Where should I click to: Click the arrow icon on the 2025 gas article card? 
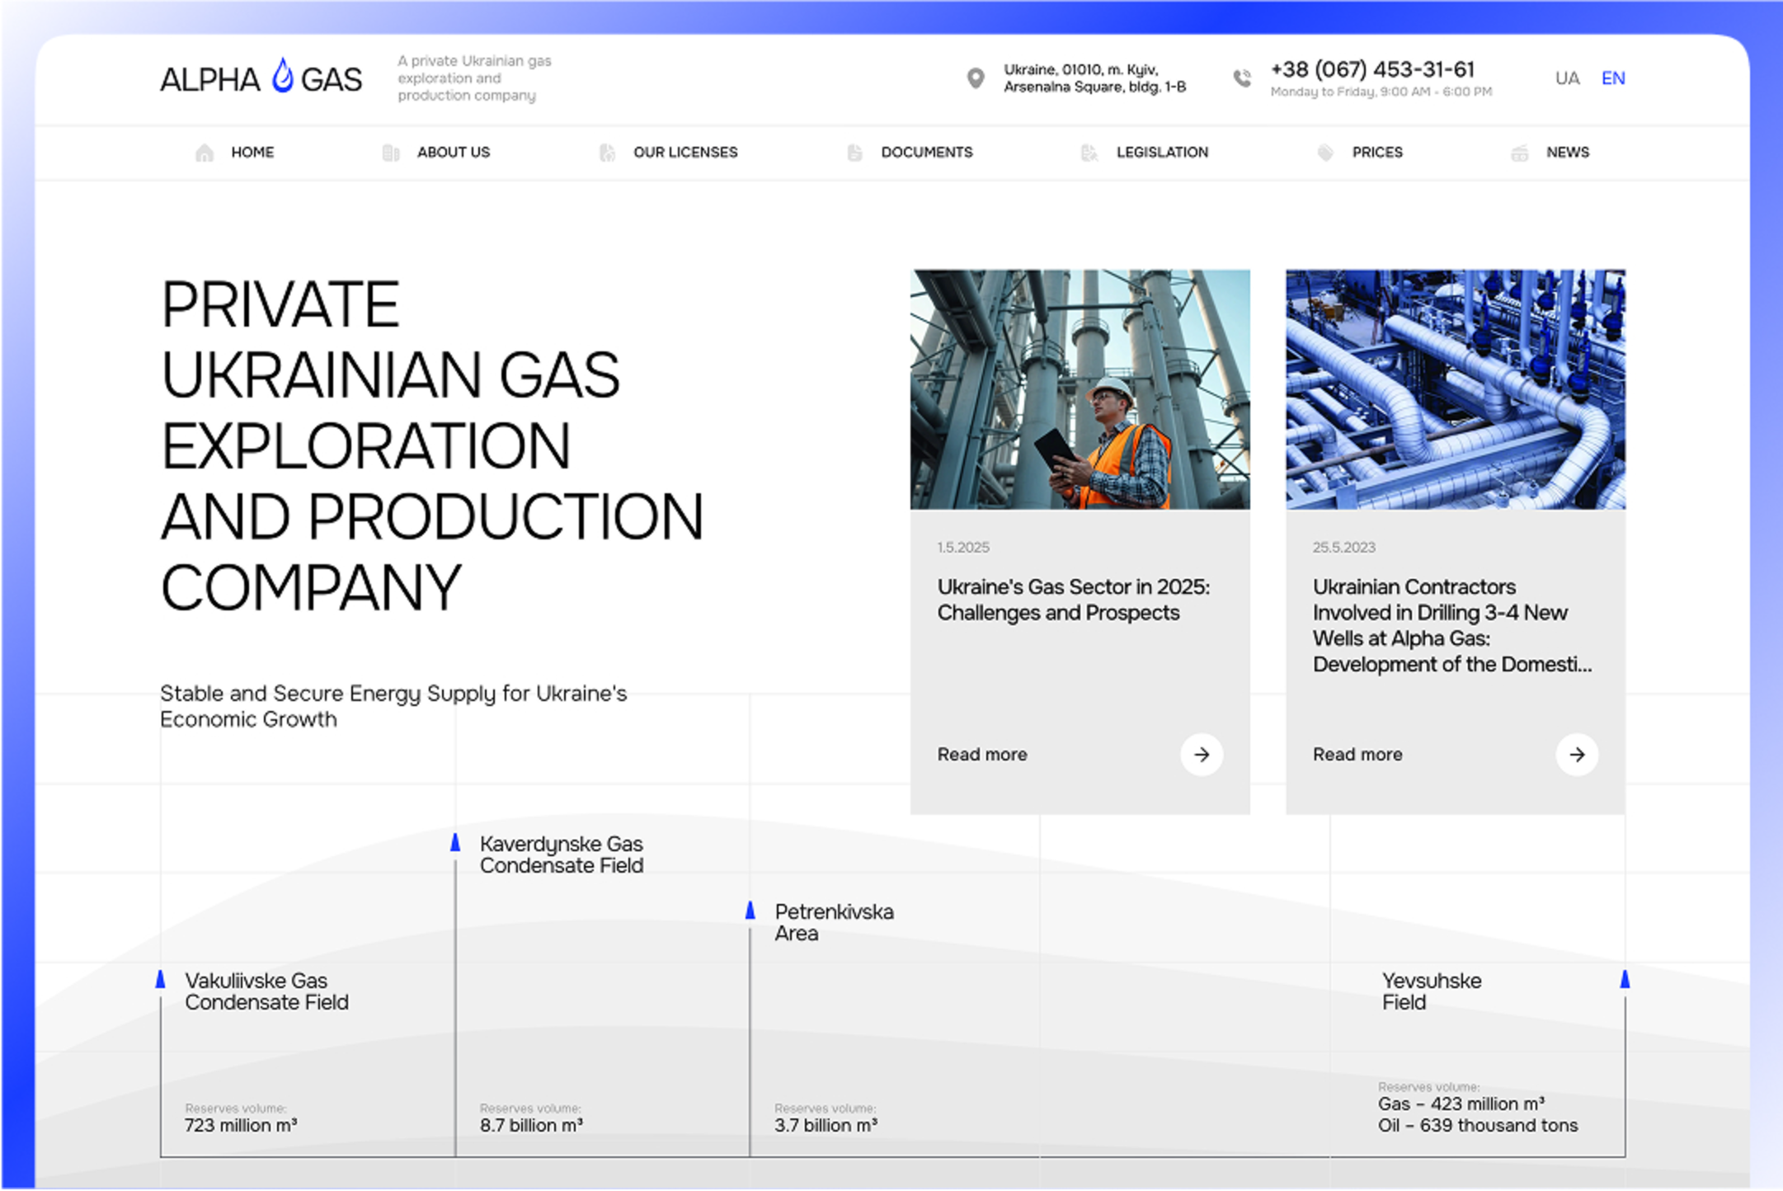1203,755
